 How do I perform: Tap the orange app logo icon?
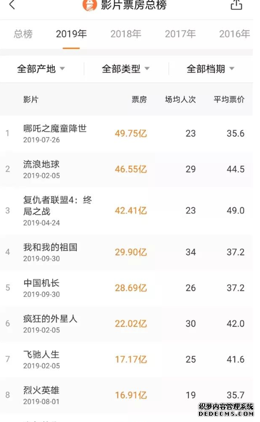(89, 5)
